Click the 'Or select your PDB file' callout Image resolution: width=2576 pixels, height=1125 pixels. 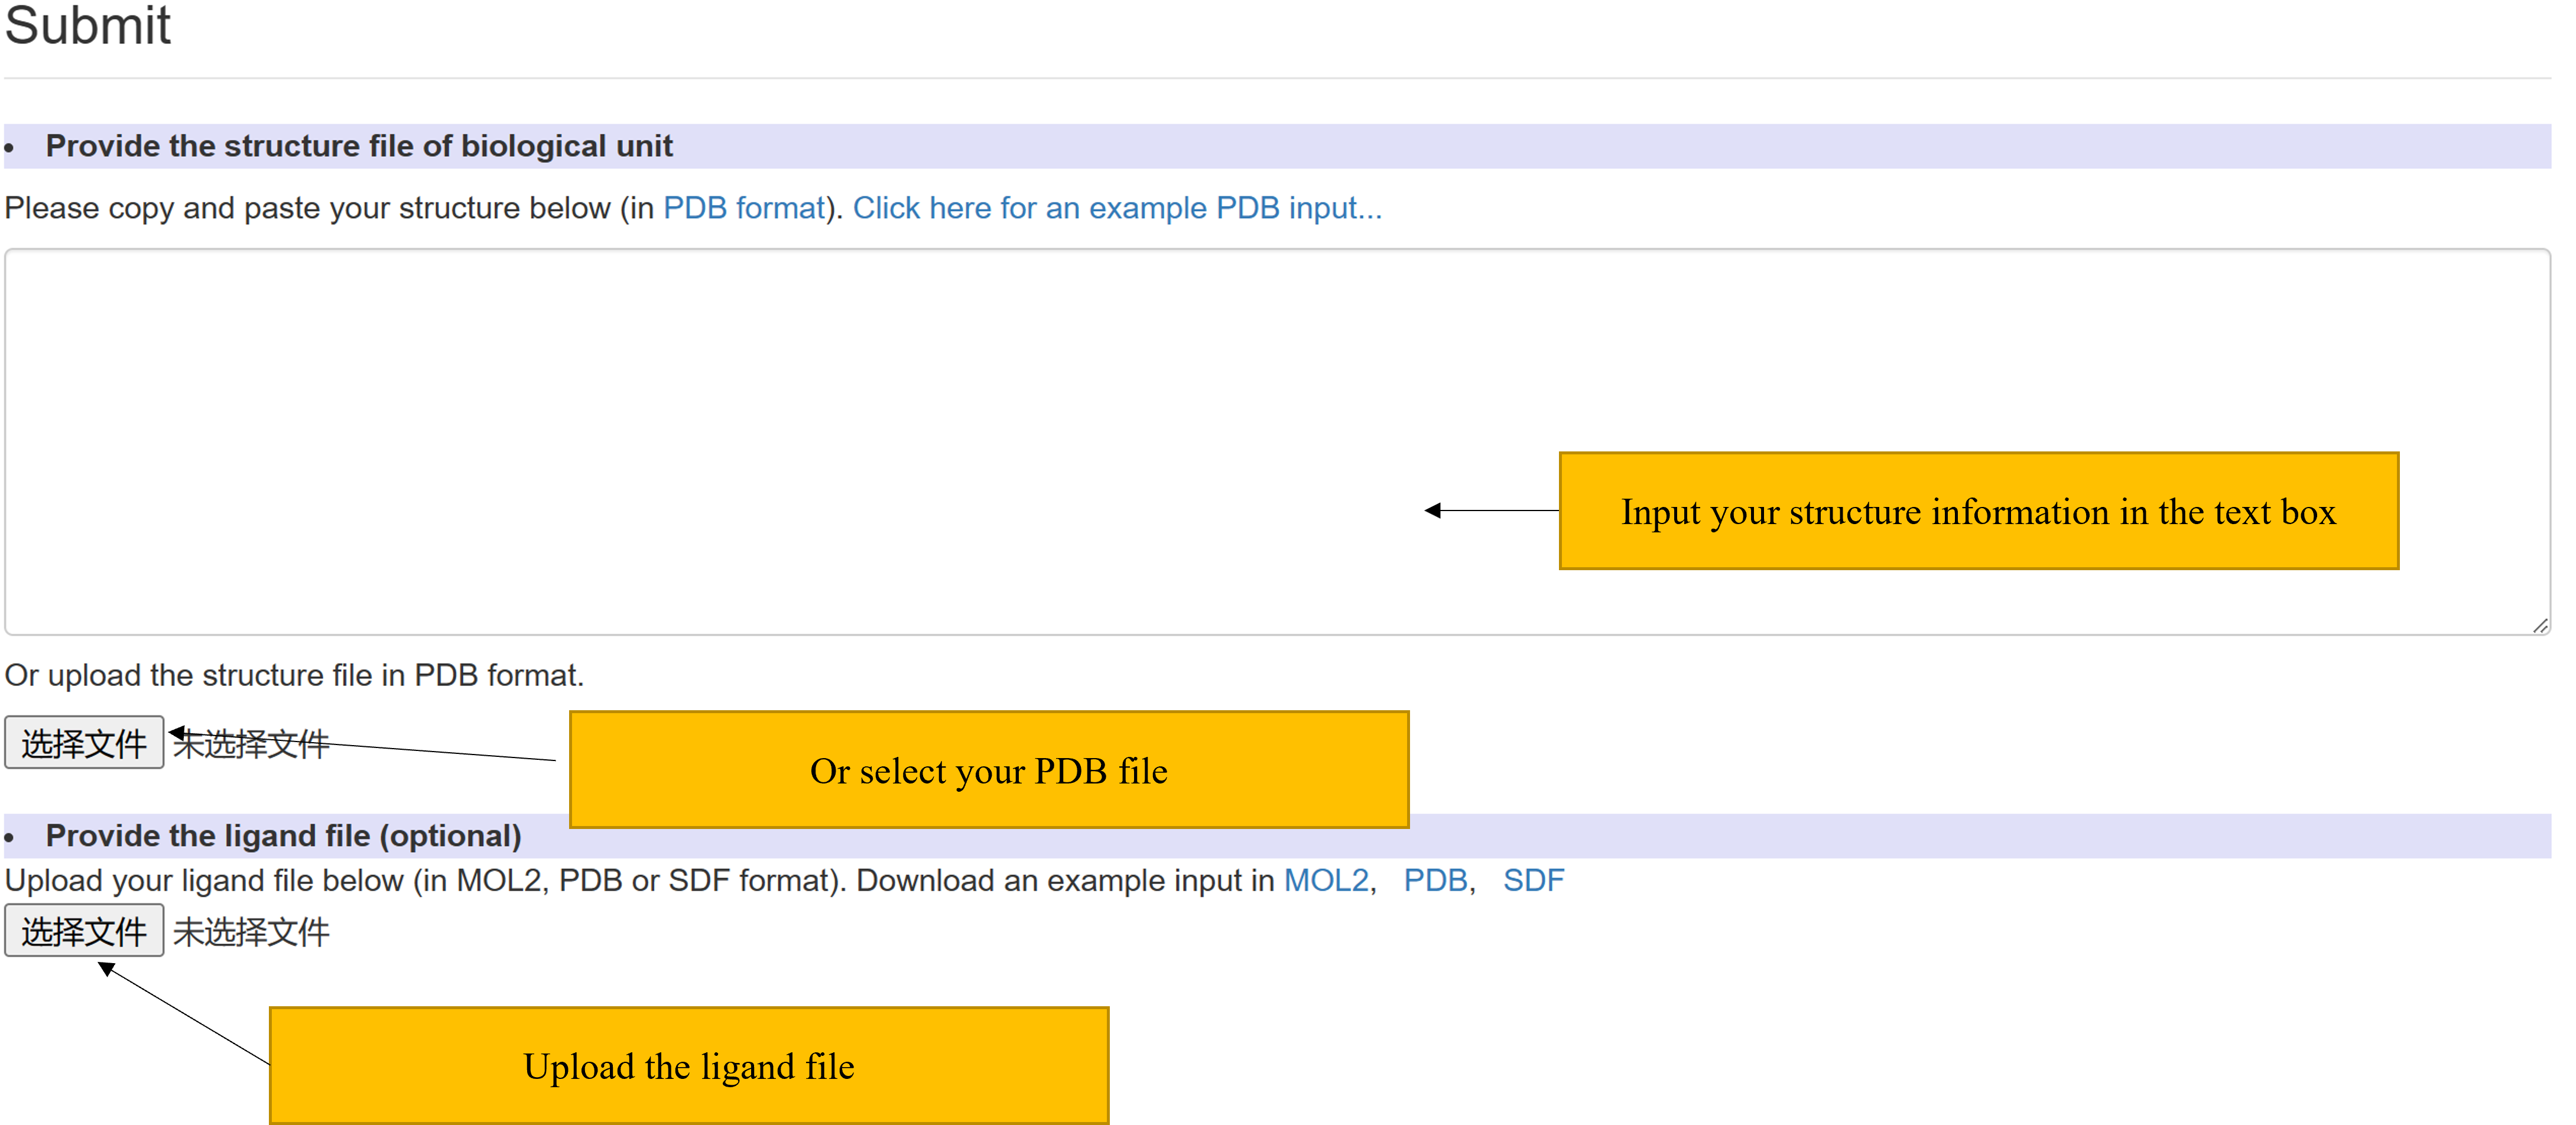[x=989, y=770]
